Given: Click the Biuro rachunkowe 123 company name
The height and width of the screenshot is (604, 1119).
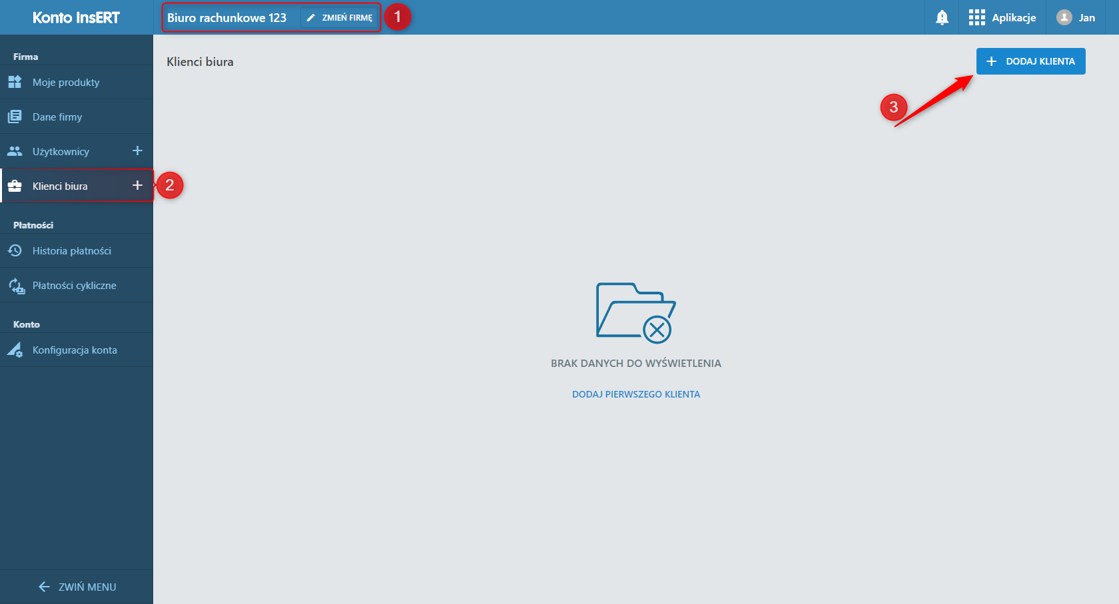Looking at the screenshot, I should coord(226,18).
